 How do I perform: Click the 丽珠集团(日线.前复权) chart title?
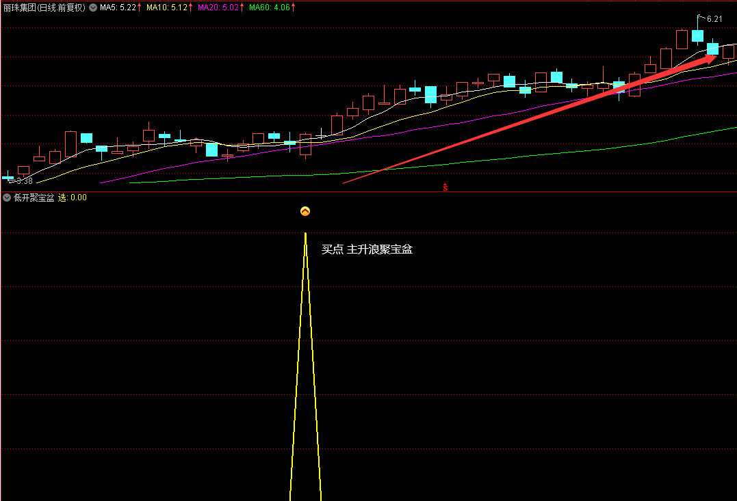(x=44, y=8)
